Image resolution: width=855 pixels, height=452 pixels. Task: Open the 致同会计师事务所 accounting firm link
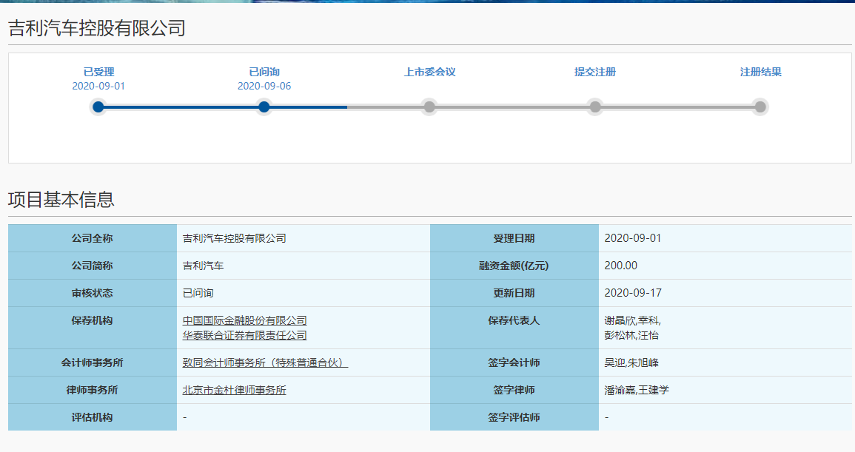point(265,362)
